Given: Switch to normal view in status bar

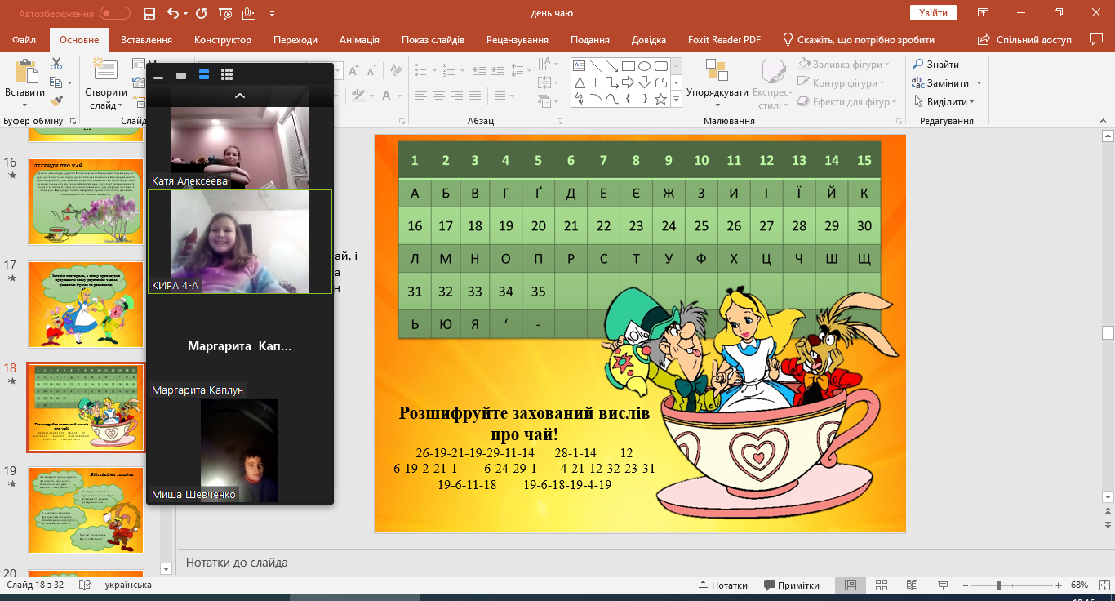Looking at the screenshot, I should (851, 585).
